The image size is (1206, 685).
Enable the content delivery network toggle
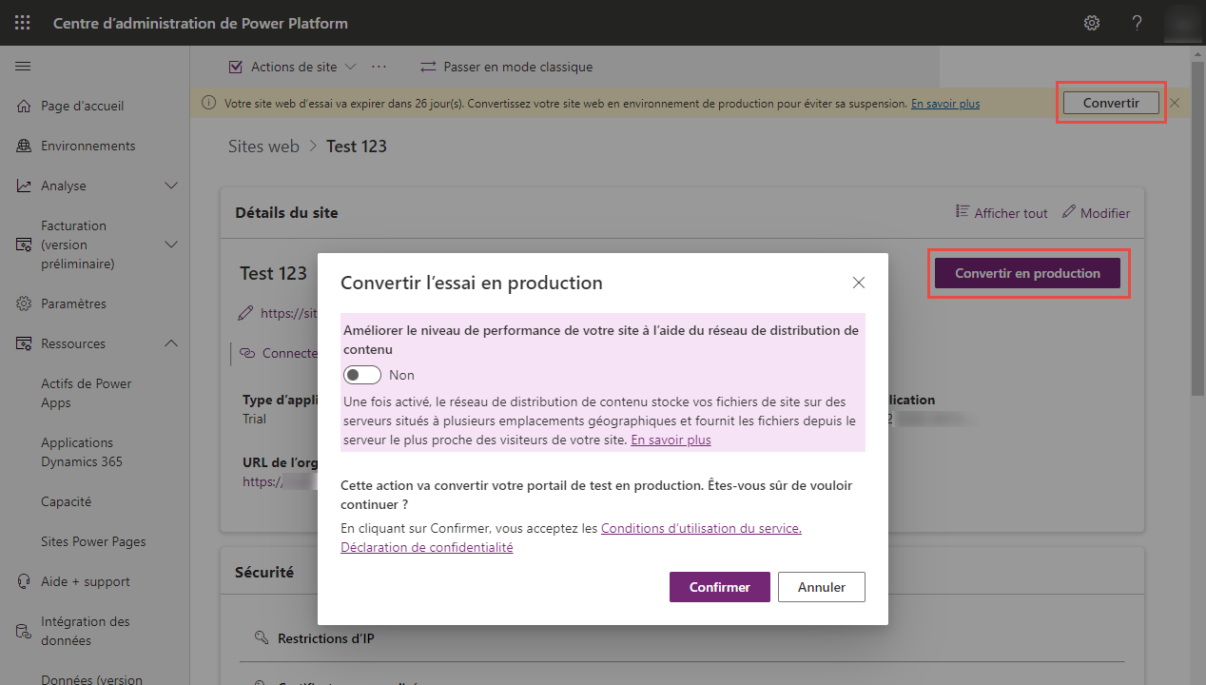click(x=361, y=375)
